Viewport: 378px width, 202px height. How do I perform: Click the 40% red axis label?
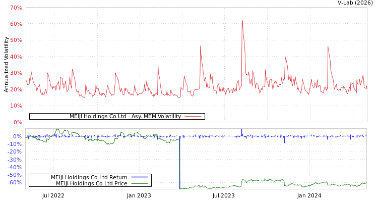pos(16,57)
